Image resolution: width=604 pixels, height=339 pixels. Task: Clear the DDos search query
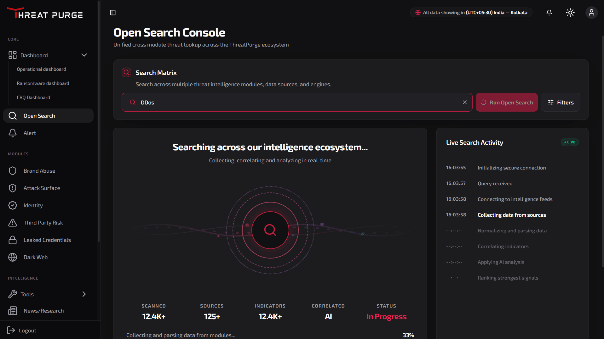pos(465,102)
